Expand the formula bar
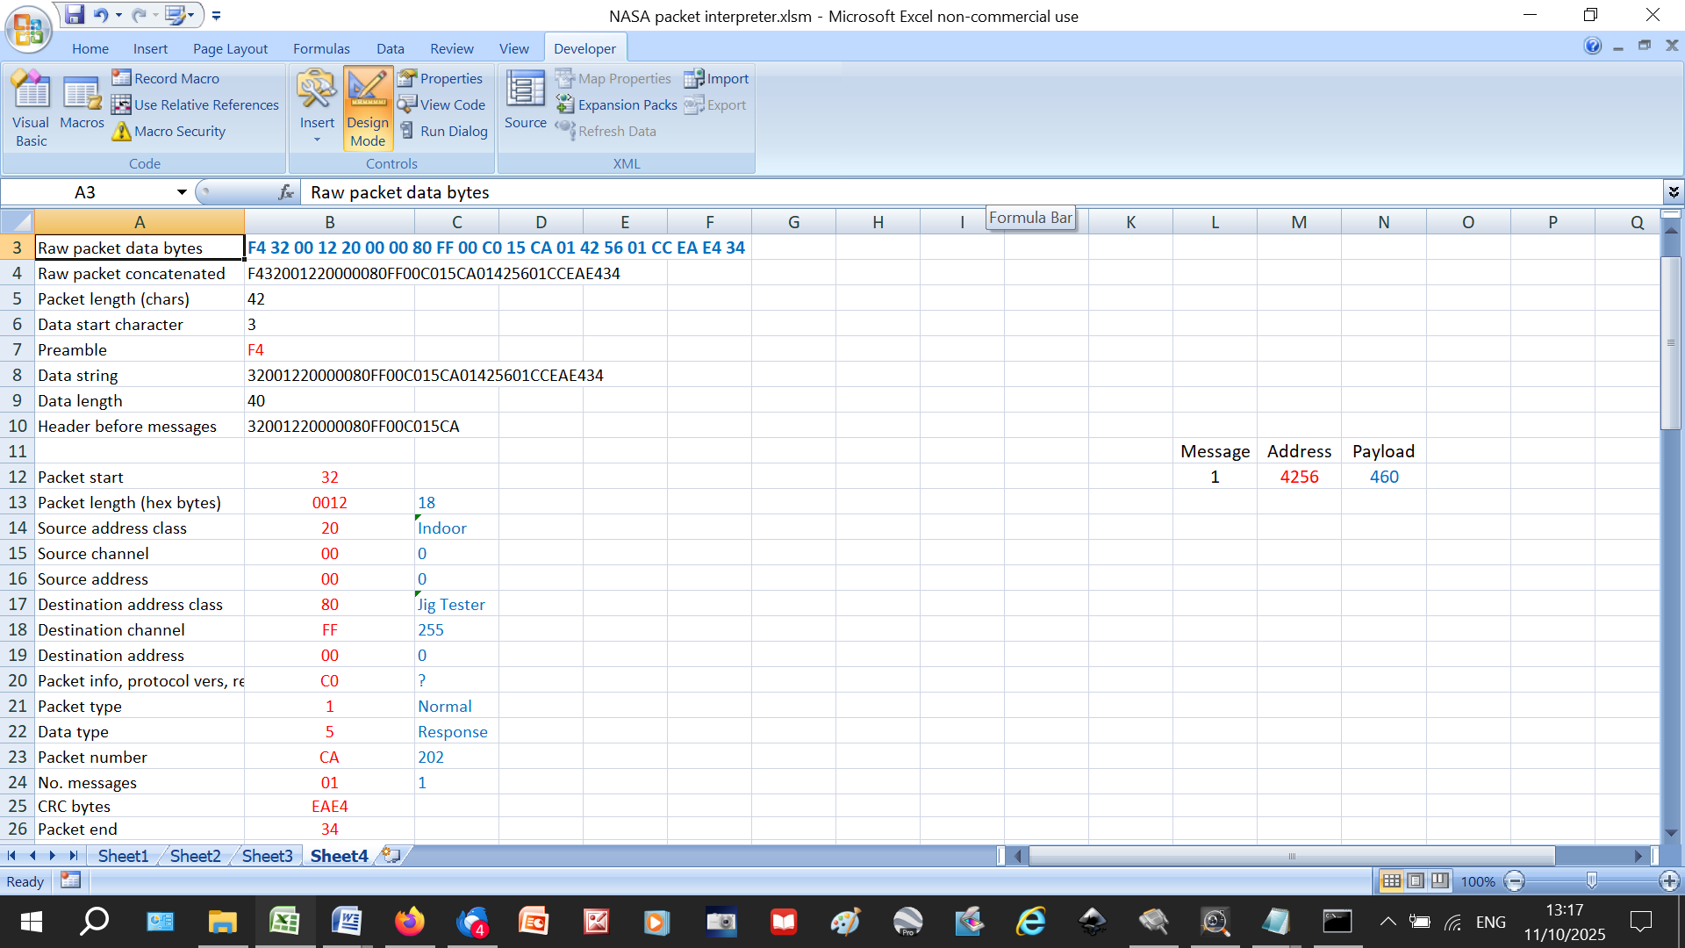The height and width of the screenshot is (948, 1685). pyautogui.click(x=1673, y=192)
